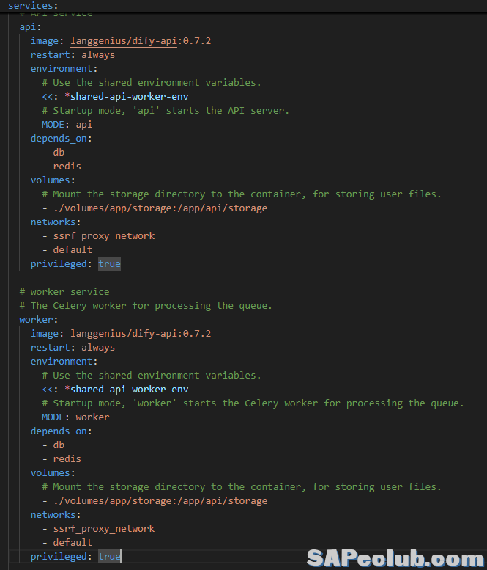Place cursor on the "api:" service key

coord(28,27)
